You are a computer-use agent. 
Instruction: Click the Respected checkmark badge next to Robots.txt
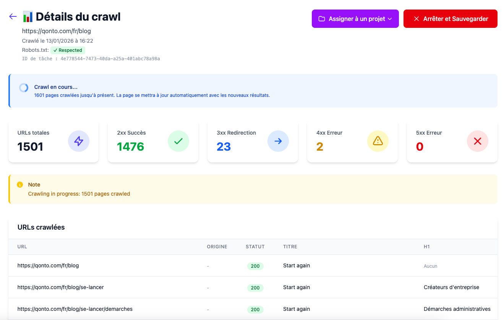coord(68,50)
